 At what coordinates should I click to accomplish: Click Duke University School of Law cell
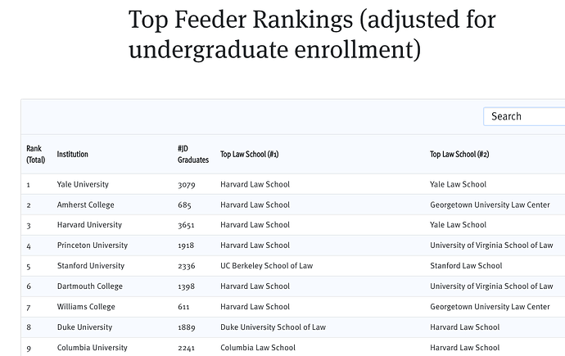[x=273, y=327]
